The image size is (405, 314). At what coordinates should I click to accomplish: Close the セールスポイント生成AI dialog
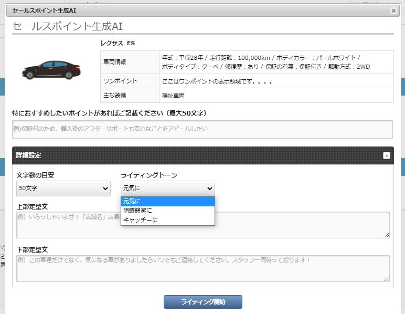click(393, 11)
